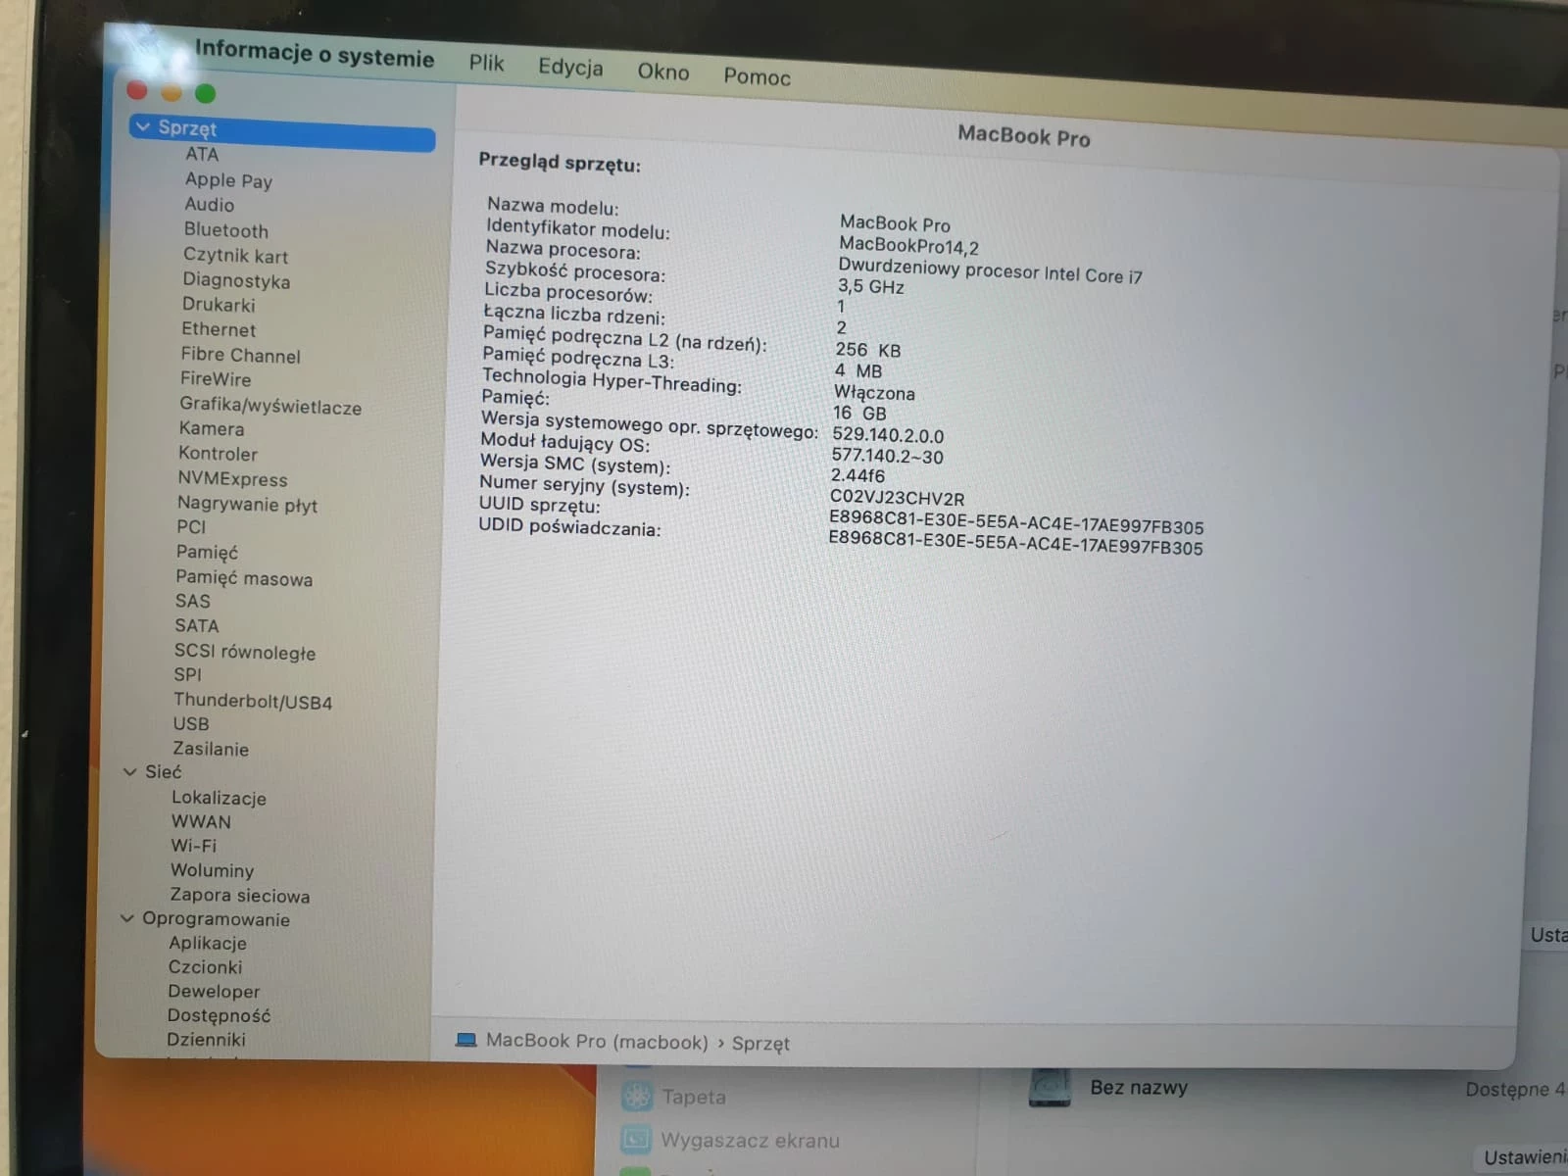Collapse the Oprogramowanie section
This screenshot has height=1176, width=1568.
coord(127,919)
